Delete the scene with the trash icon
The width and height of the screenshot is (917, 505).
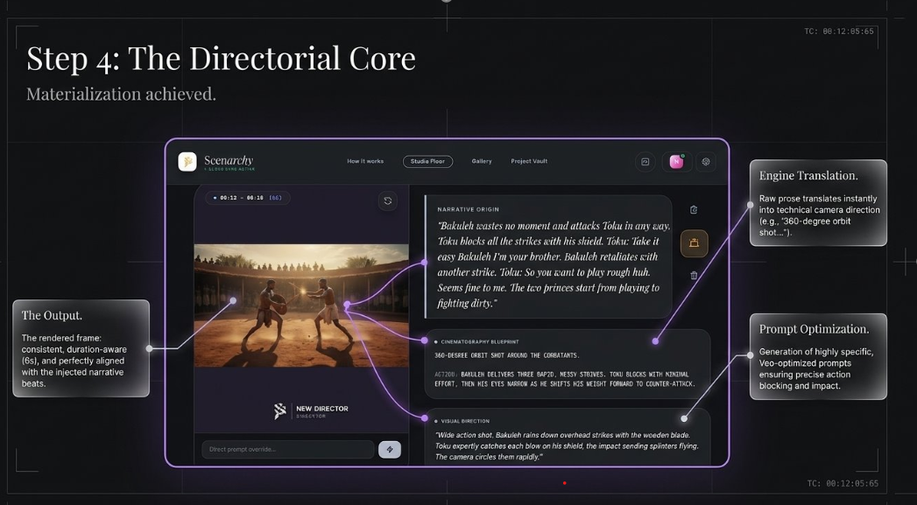click(x=694, y=276)
